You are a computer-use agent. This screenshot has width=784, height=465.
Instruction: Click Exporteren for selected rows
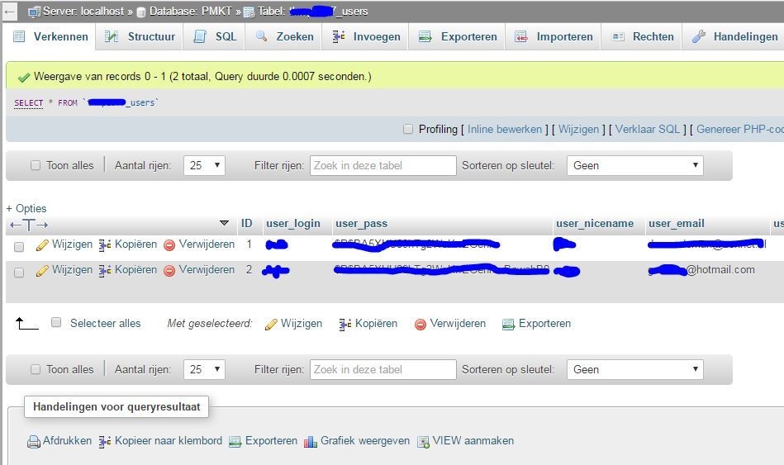coord(536,324)
